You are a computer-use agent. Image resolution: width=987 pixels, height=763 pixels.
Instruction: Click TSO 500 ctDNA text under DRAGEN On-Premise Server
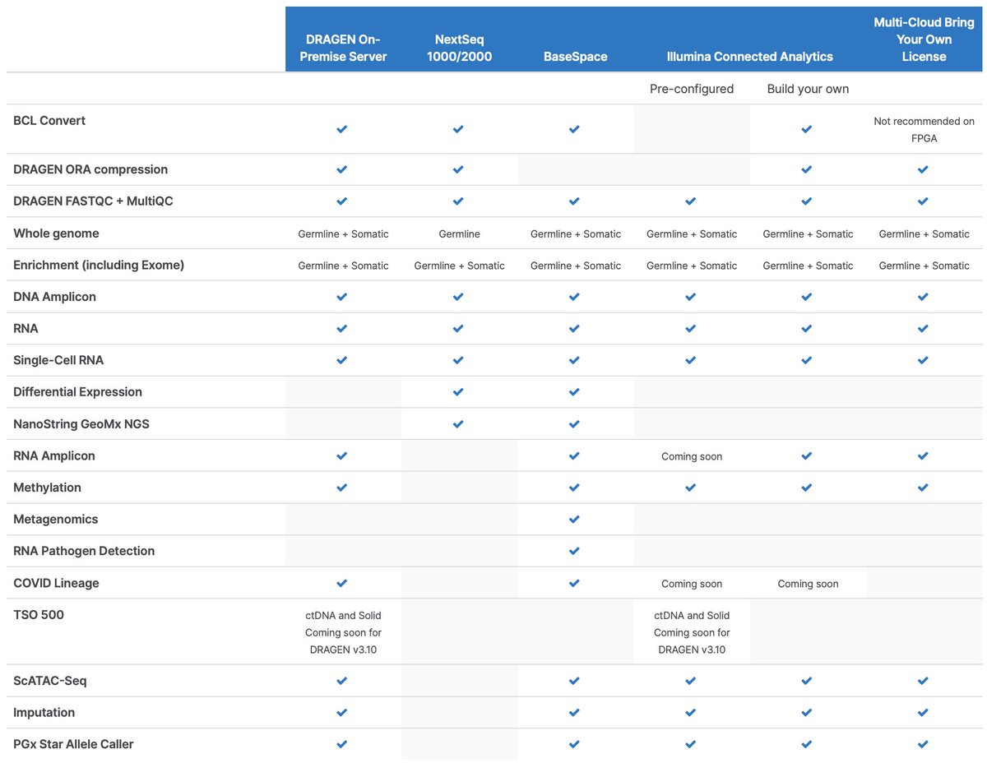[x=343, y=632]
